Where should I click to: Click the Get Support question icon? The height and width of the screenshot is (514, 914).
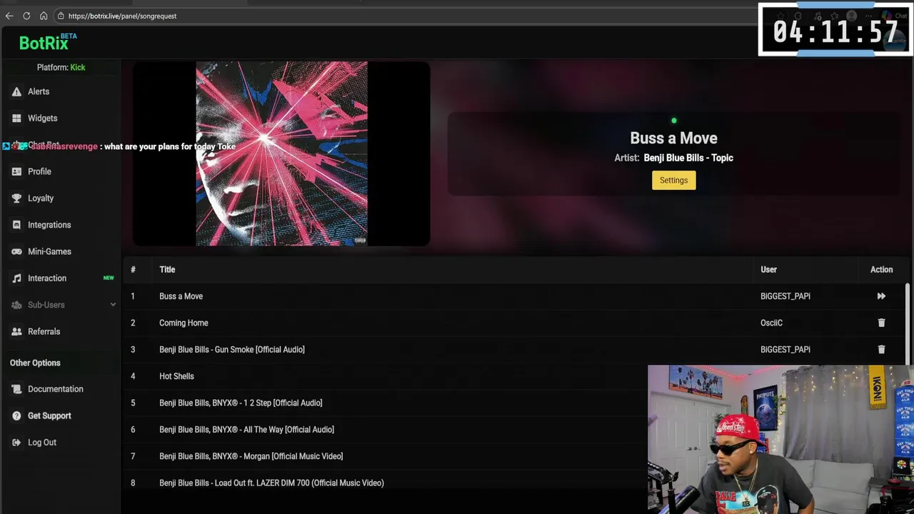click(x=16, y=415)
